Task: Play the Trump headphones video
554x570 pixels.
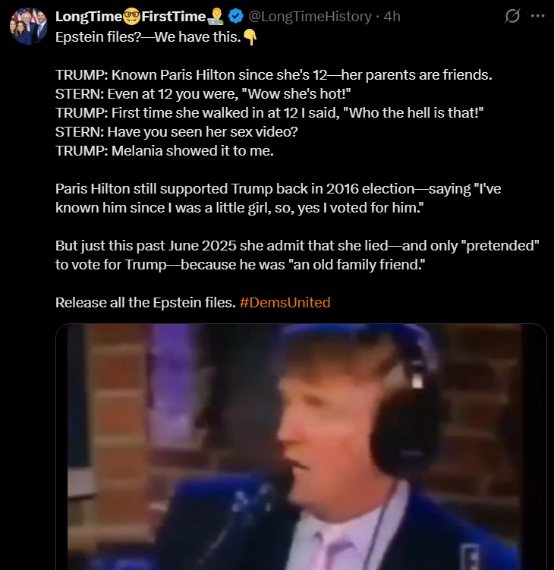Action: (x=301, y=447)
